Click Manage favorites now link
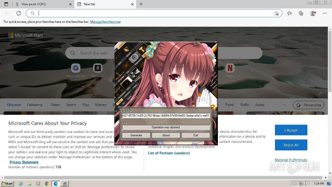332x187 pixels. [x=105, y=22]
